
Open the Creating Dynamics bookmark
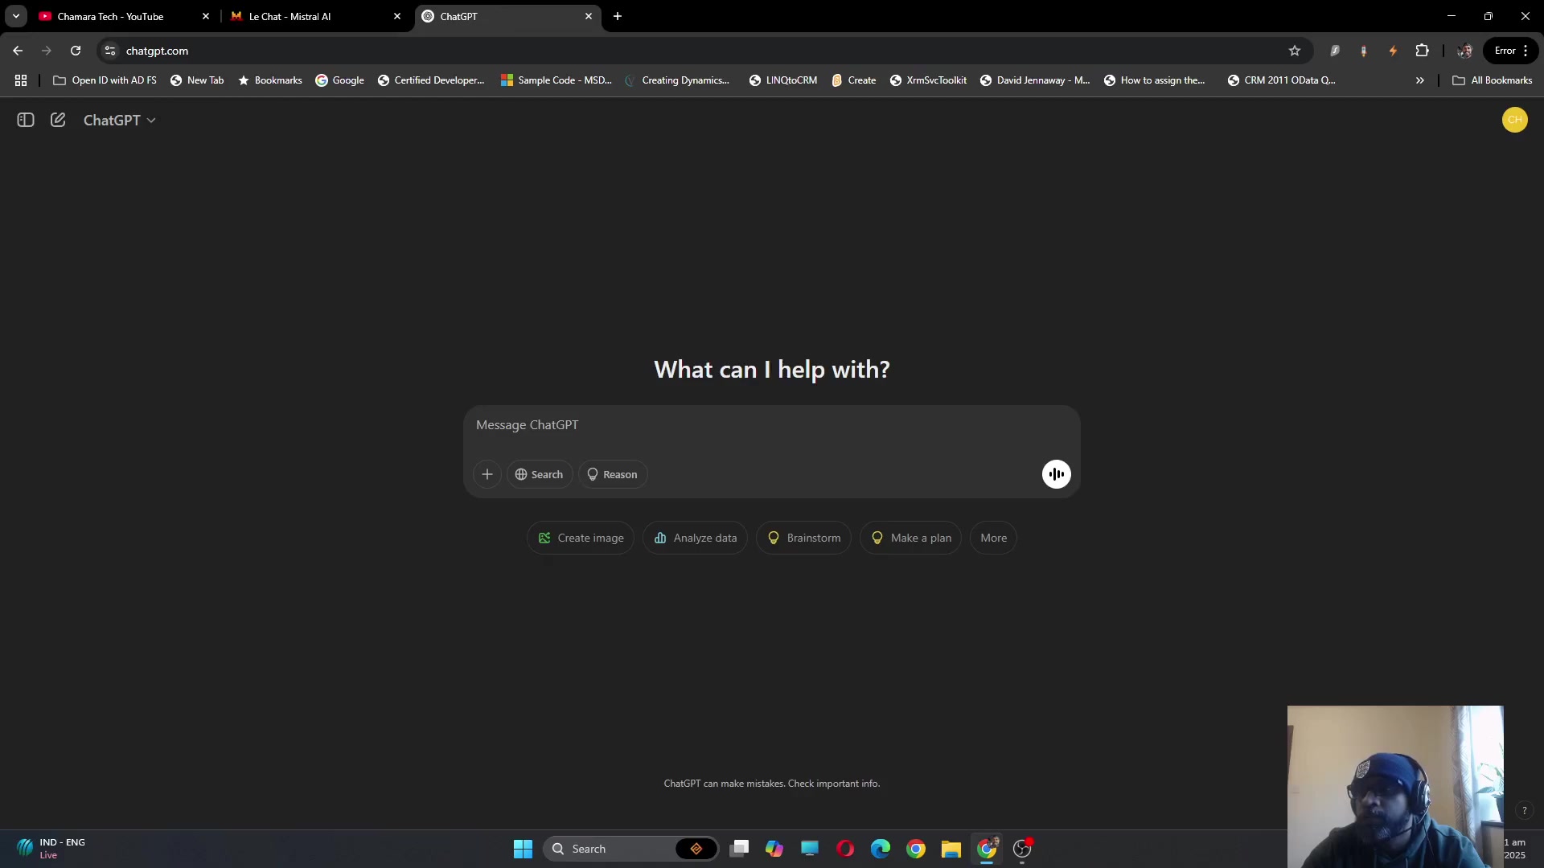pyautogui.click(x=678, y=80)
